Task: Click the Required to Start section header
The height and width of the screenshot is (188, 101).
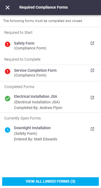Action: pyautogui.click(x=18, y=32)
